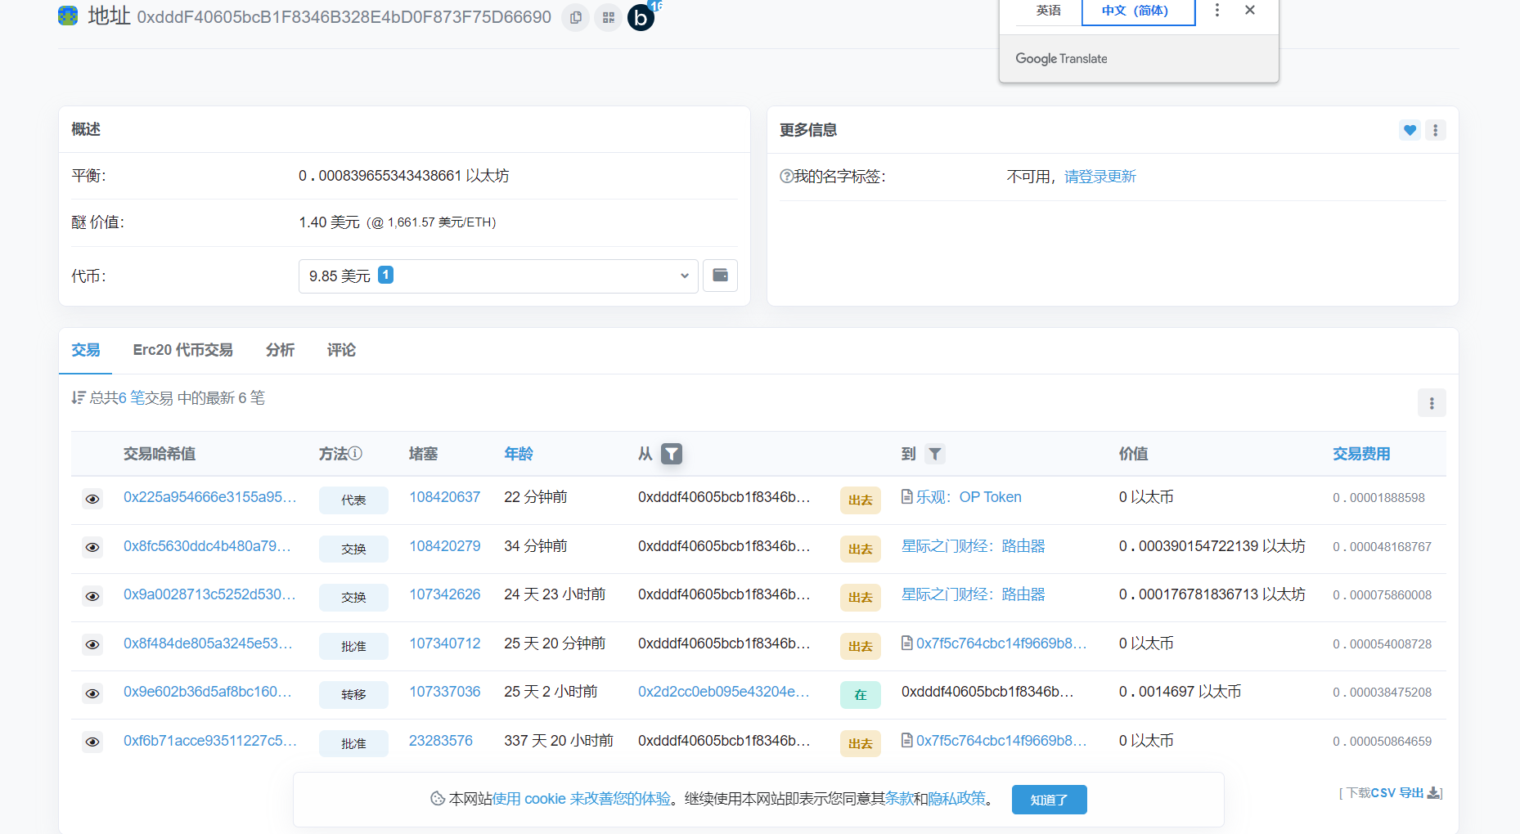The image size is (1520, 834).
Task: Select 英语 in translate popup
Action: click(1049, 11)
